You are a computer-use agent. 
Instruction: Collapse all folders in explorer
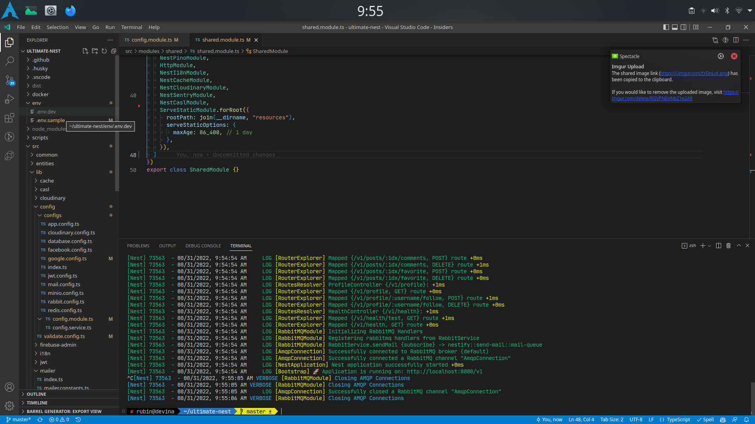coord(114,51)
